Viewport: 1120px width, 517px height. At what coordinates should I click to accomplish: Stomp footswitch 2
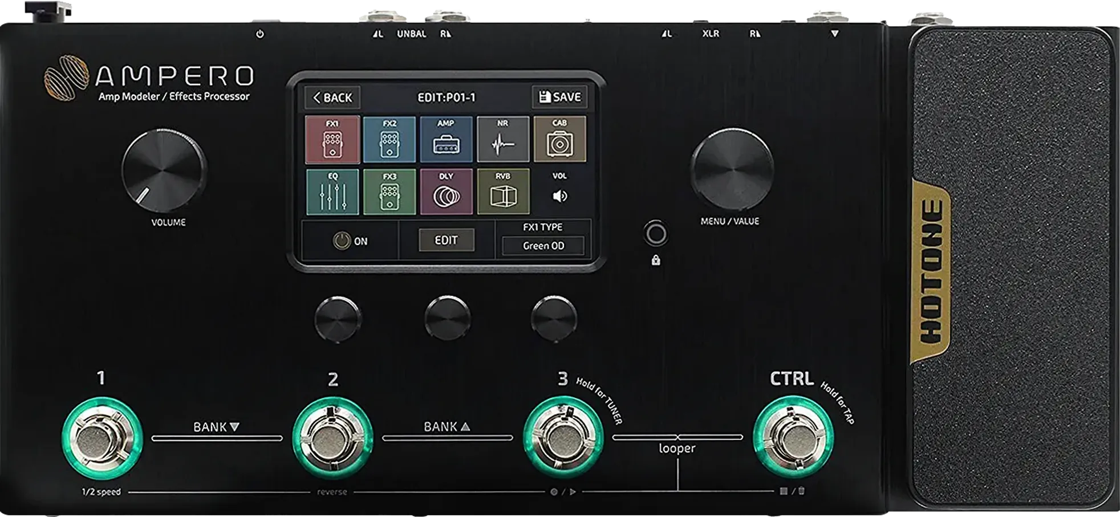click(x=332, y=438)
